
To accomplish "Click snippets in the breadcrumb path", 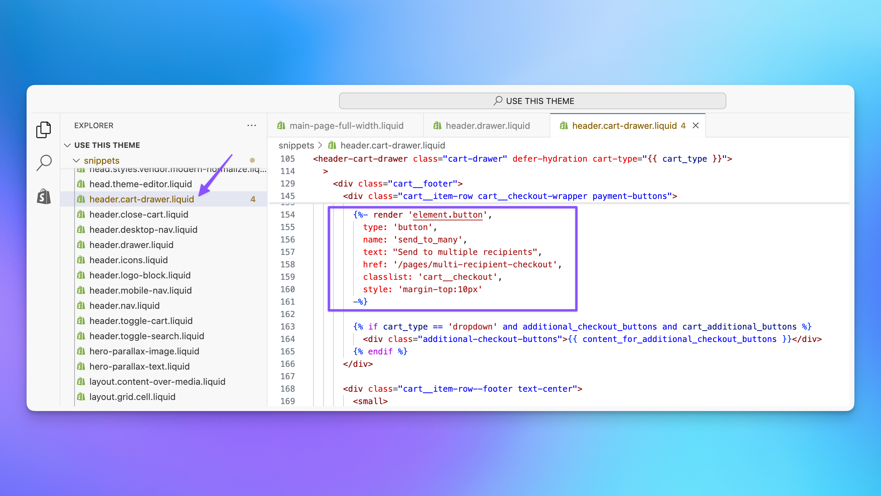I will point(296,145).
